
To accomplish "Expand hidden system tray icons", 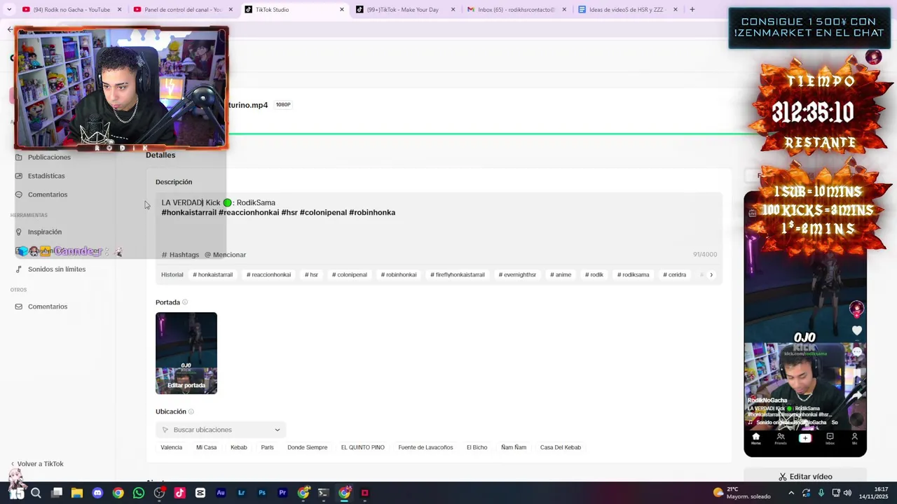I will pyautogui.click(x=792, y=493).
